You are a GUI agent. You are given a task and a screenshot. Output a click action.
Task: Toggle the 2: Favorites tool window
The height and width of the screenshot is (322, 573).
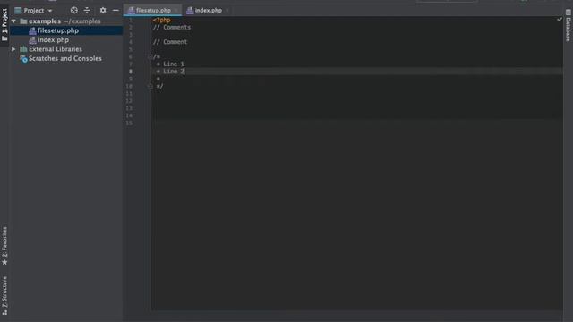click(4, 247)
